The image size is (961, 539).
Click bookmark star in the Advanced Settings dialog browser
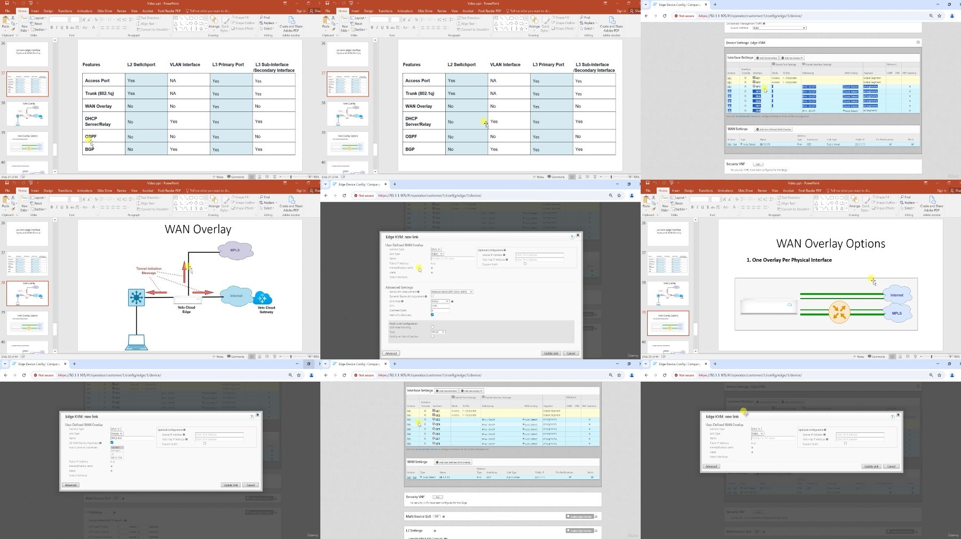(619, 195)
